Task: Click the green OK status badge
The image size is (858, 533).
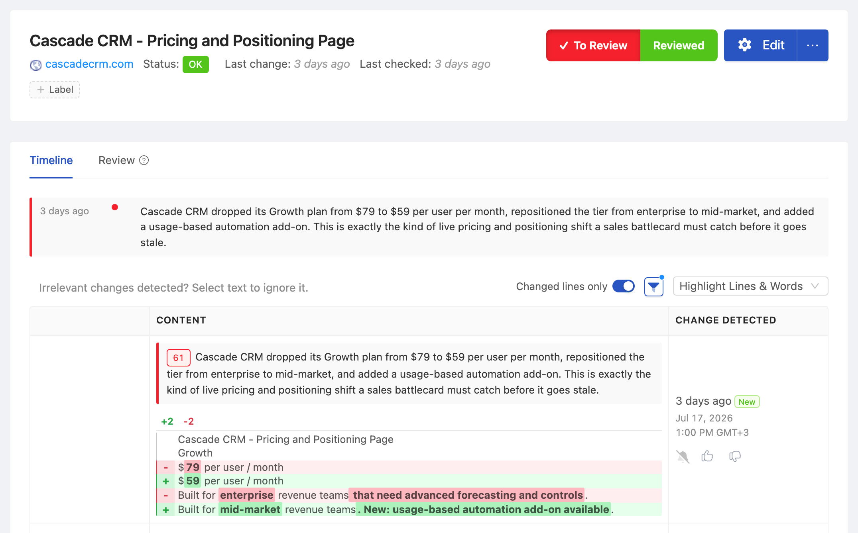Action: click(x=195, y=65)
